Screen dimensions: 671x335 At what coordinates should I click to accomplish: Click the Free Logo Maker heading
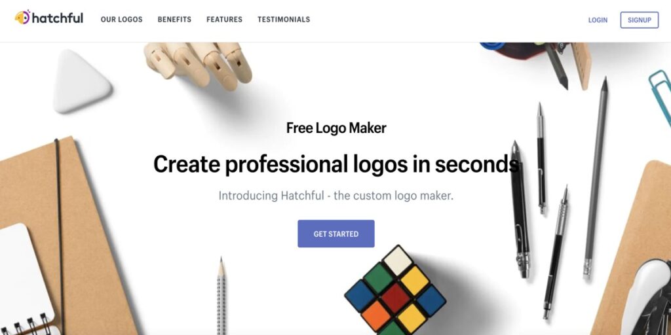click(x=336, y=128)
